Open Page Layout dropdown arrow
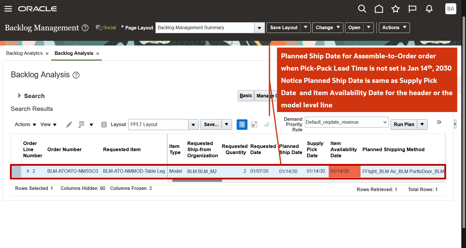The width and height of the screenshot is (466, 248). point(259,28)
